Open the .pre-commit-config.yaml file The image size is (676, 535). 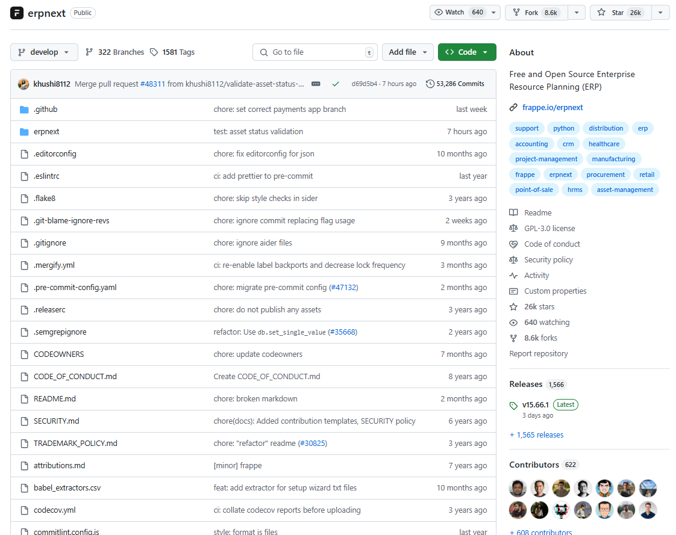pos(75,288)
